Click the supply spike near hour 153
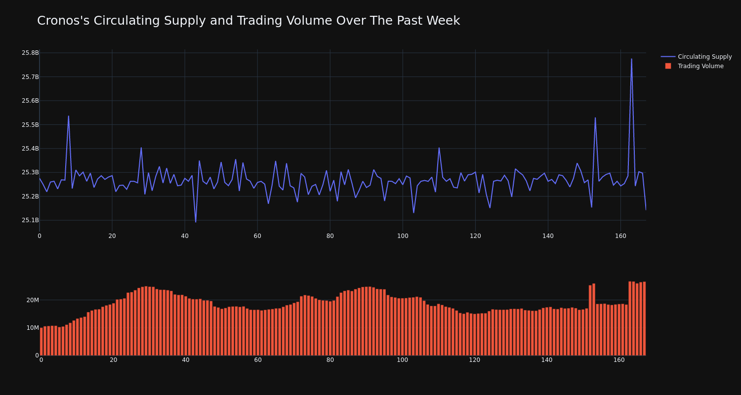This screenshot has width=741, height=395. (x=595, y=118)
